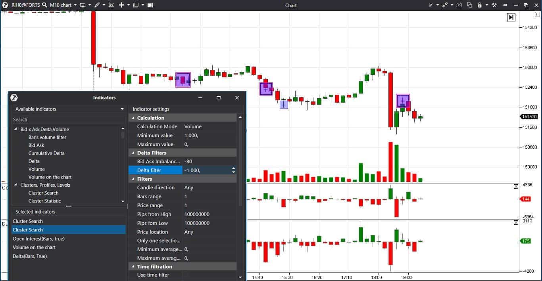Toggle the jump-to-latest-bar arrow on the chart
Image resolution: width=542 pixels, height=281 pixels.
tap(511, 17)
